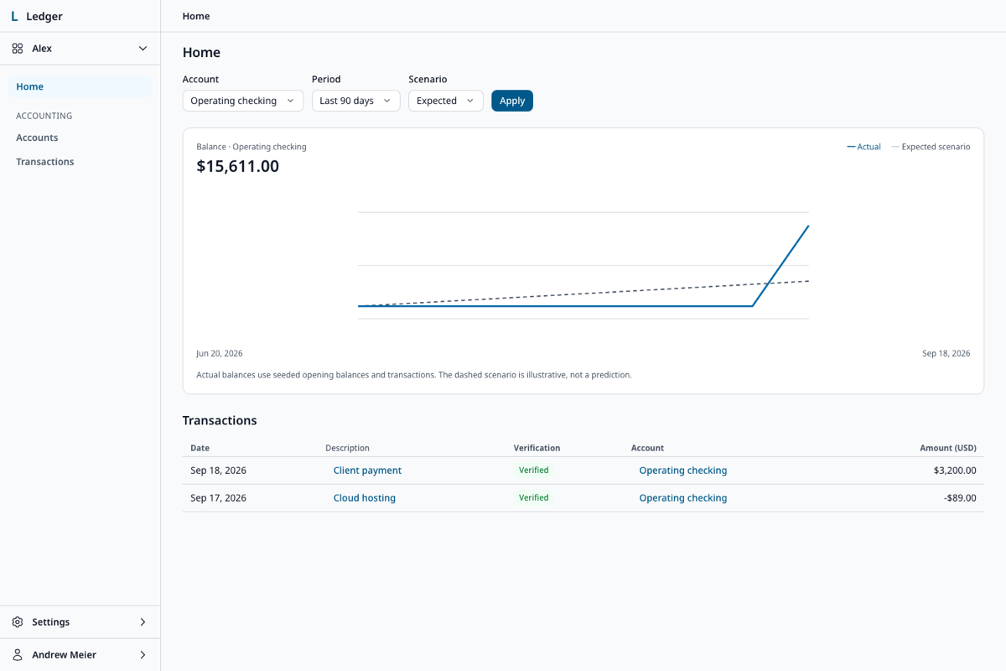Click the Expected scenario legend entry

931,147
